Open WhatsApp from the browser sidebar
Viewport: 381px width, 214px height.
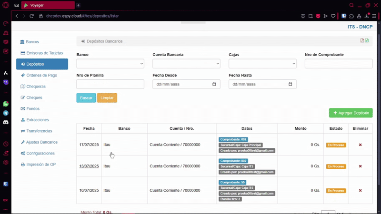coord(6,104)
